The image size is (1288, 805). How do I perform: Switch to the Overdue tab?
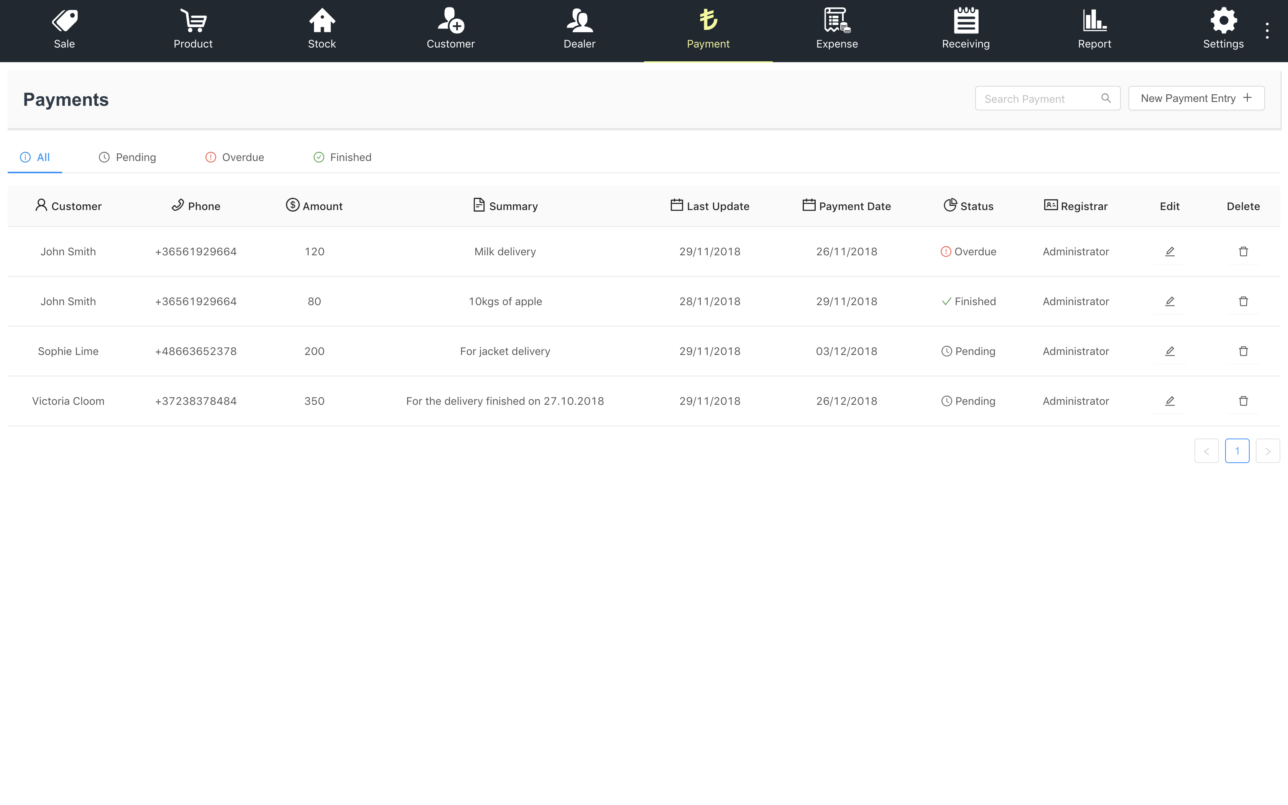(x=235, y=158)
